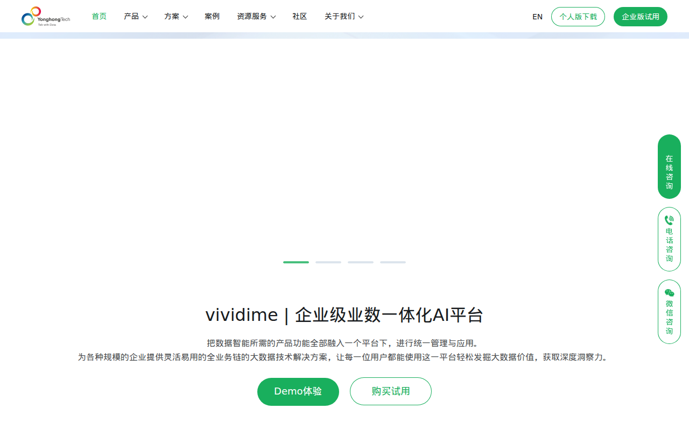
Task: Click the 购买试用 button
Action: point(391,391)
